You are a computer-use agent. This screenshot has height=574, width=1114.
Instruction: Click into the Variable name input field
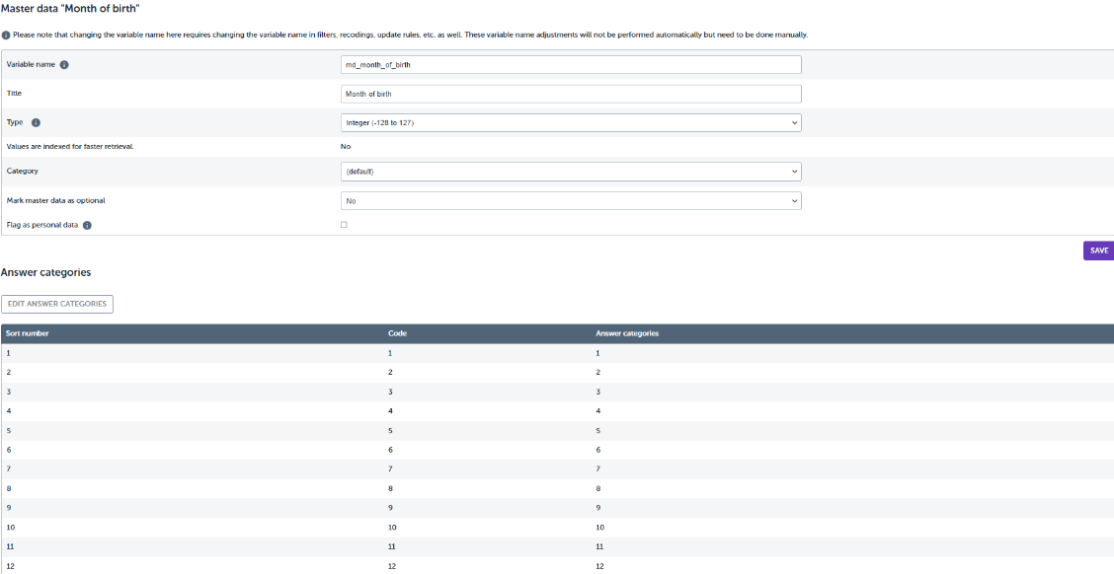[571, 64]
